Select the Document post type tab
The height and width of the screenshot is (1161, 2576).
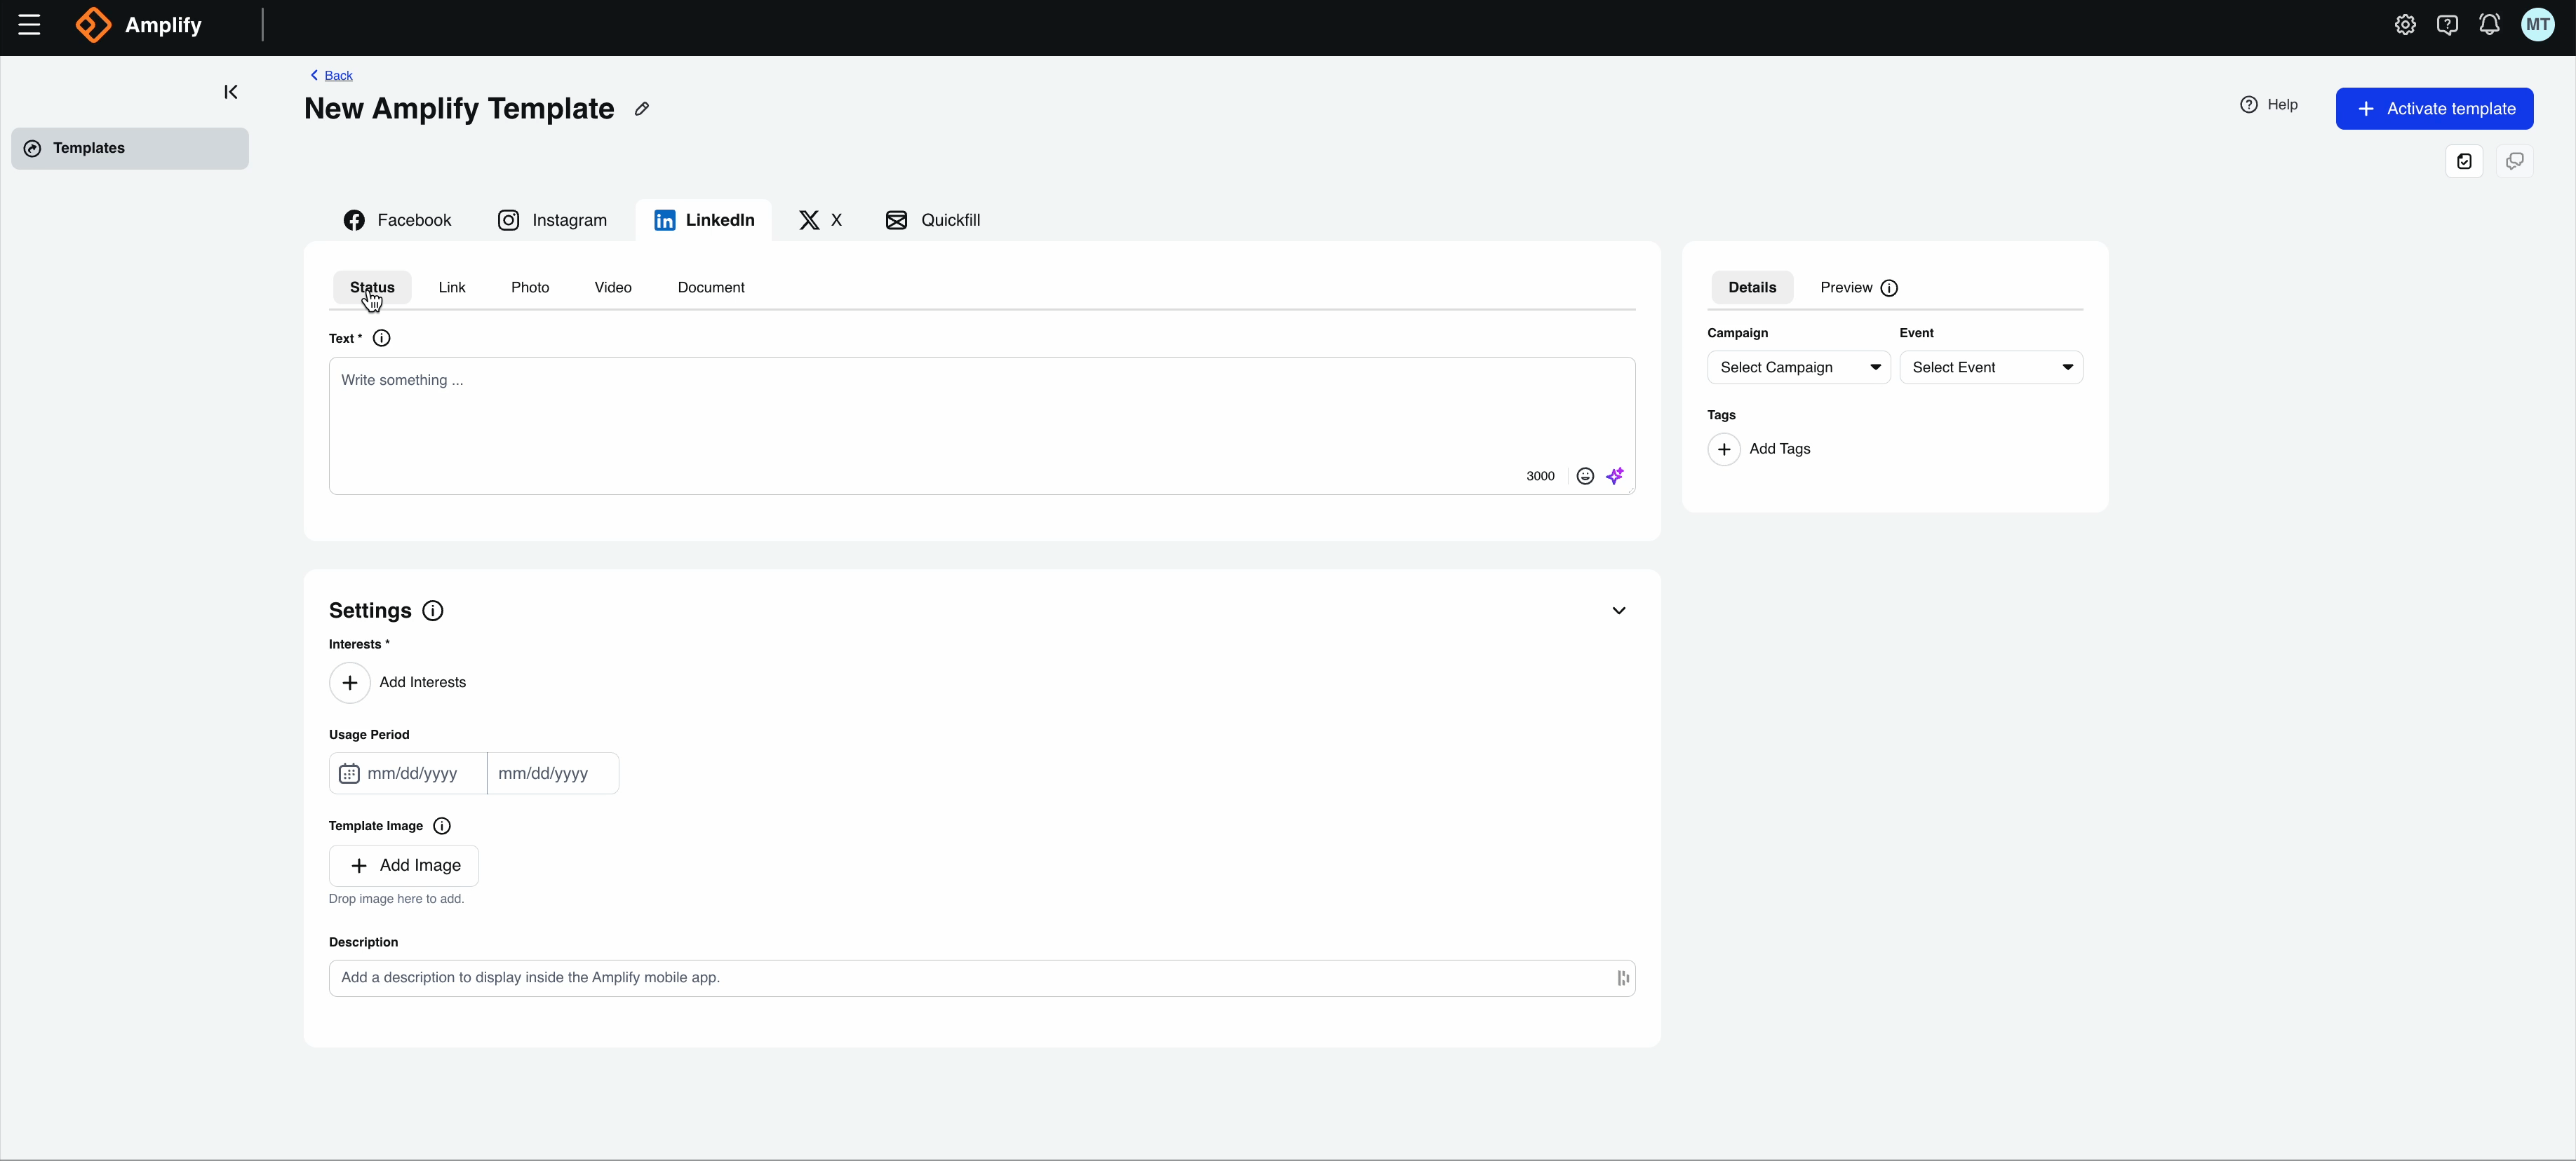pyautogui.click(x=711, y=287)
